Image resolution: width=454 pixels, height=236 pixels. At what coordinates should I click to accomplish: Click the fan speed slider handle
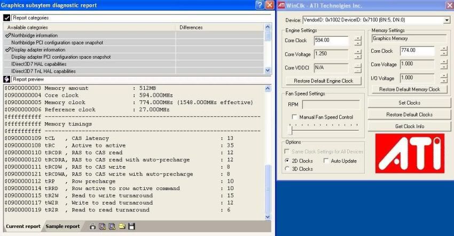pyautogui.click(x=290, y=129)
